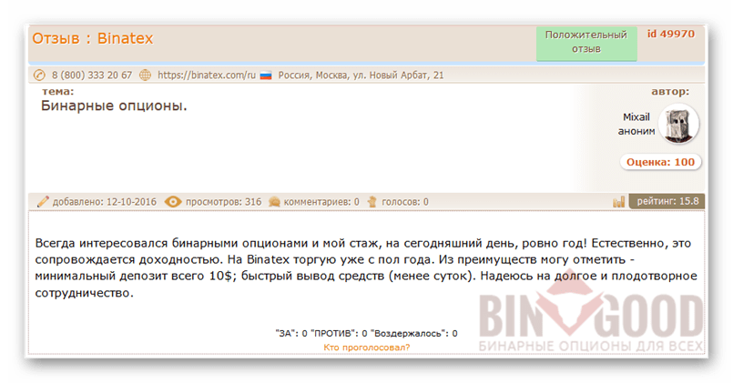This screenshot has height=383, width=733.
Task: Click the address Россия, Москва, ул. Новый Арбат, 21
Action: point(361,75)
